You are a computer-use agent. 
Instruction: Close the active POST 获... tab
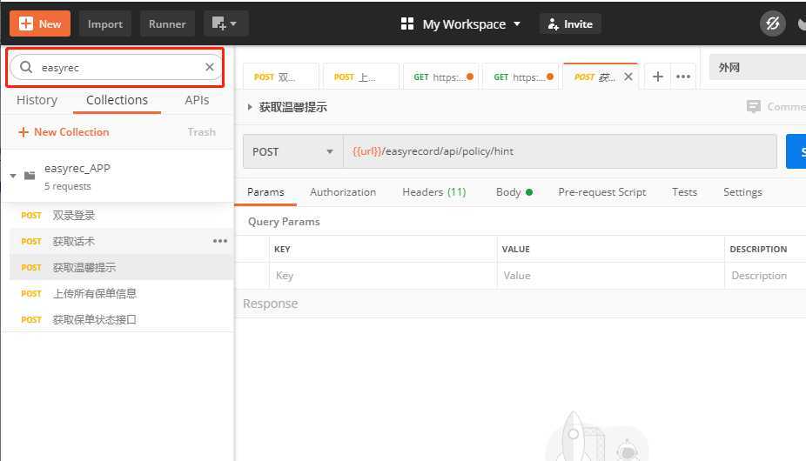pos(628,77)
